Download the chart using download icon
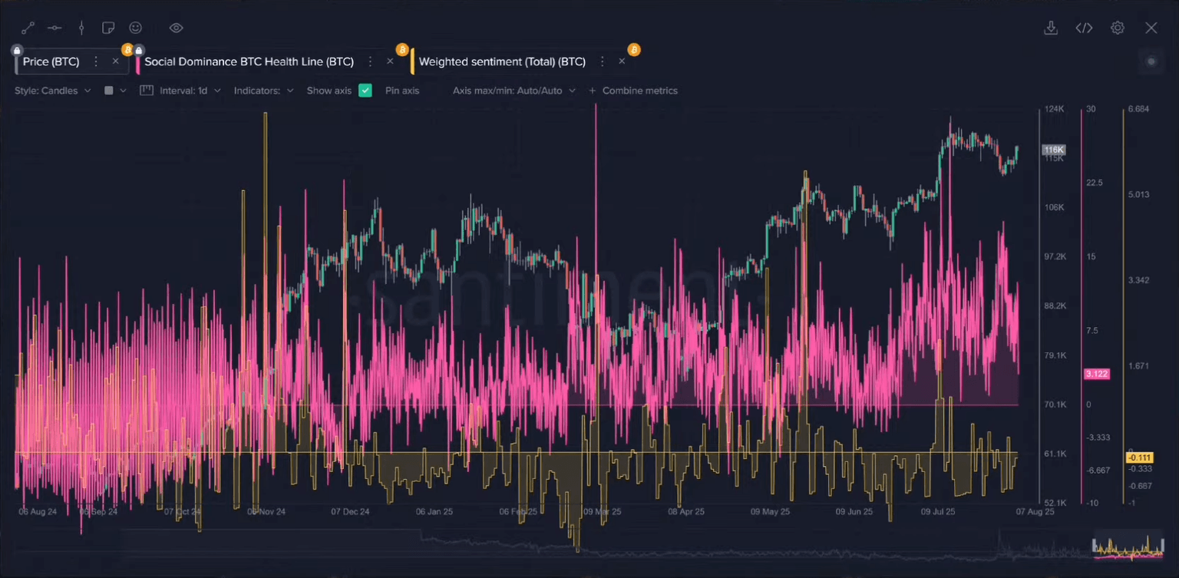The width and height of the screenshot is (1179, 578). pos(1051,28)
